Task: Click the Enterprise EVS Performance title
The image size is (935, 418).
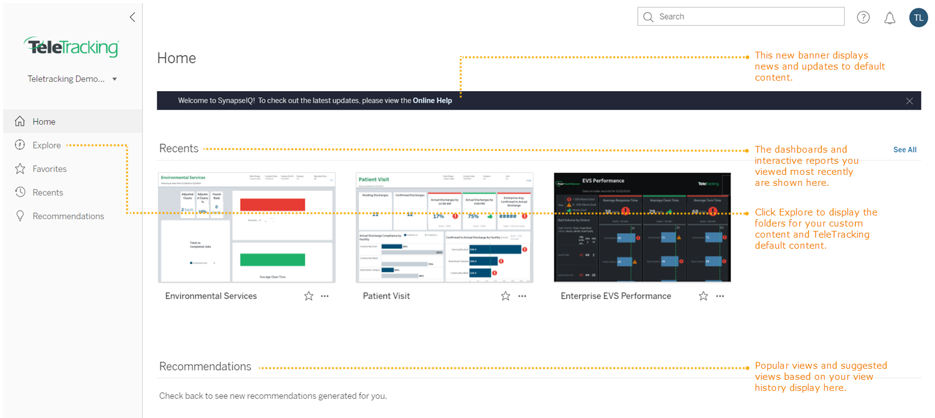Action: click(616, 296)
